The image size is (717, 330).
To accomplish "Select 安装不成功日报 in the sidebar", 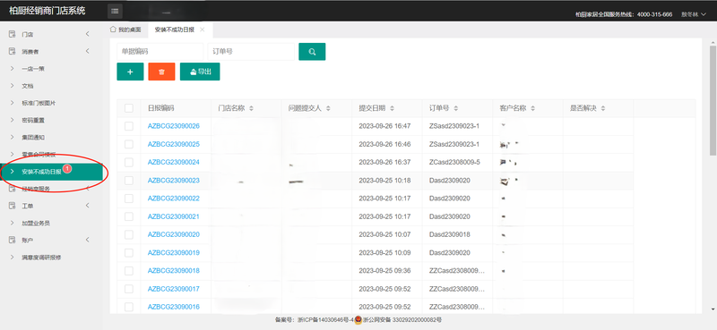I will (51, 172).
